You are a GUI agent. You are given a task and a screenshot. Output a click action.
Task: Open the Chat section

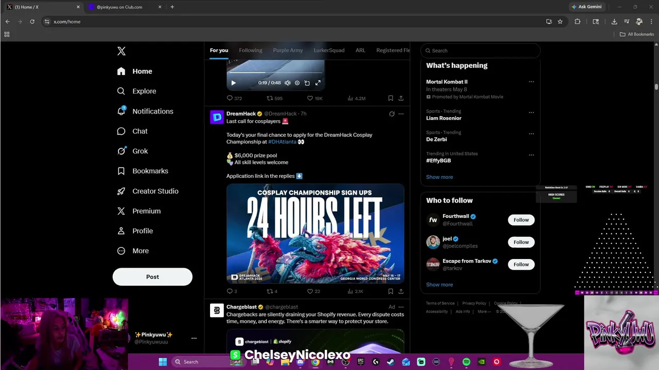click(x=132, y=131)
